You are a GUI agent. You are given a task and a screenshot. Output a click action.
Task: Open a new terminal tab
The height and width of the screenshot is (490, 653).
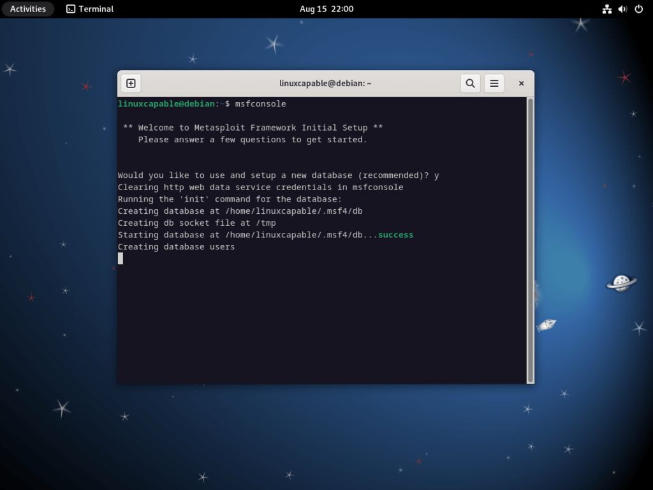(x=131, y=84)
